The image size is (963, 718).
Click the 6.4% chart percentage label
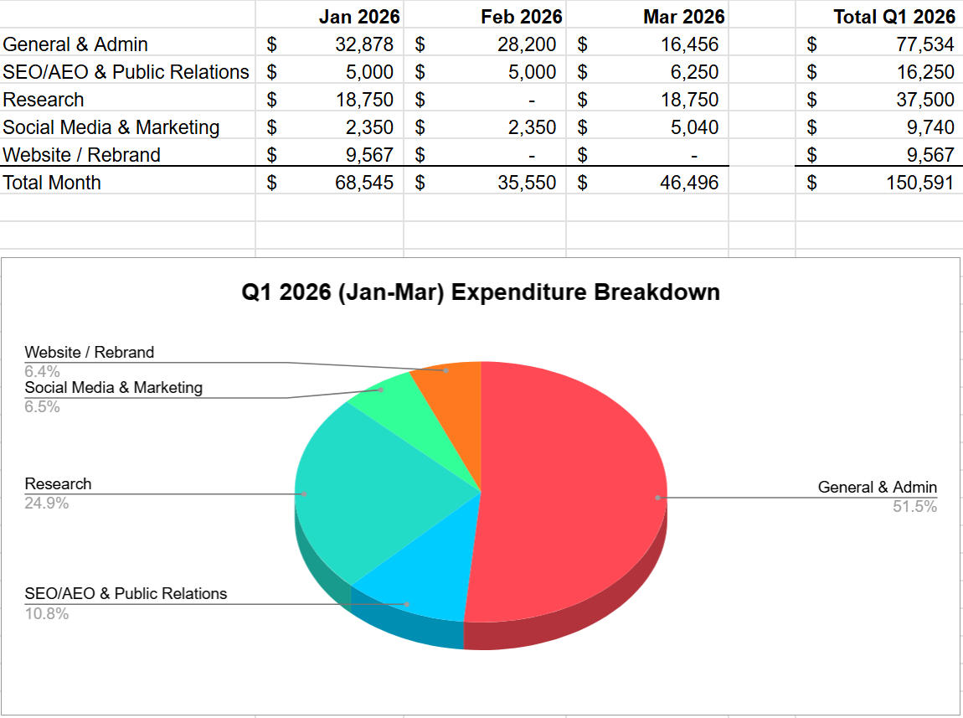click(43, 372)
